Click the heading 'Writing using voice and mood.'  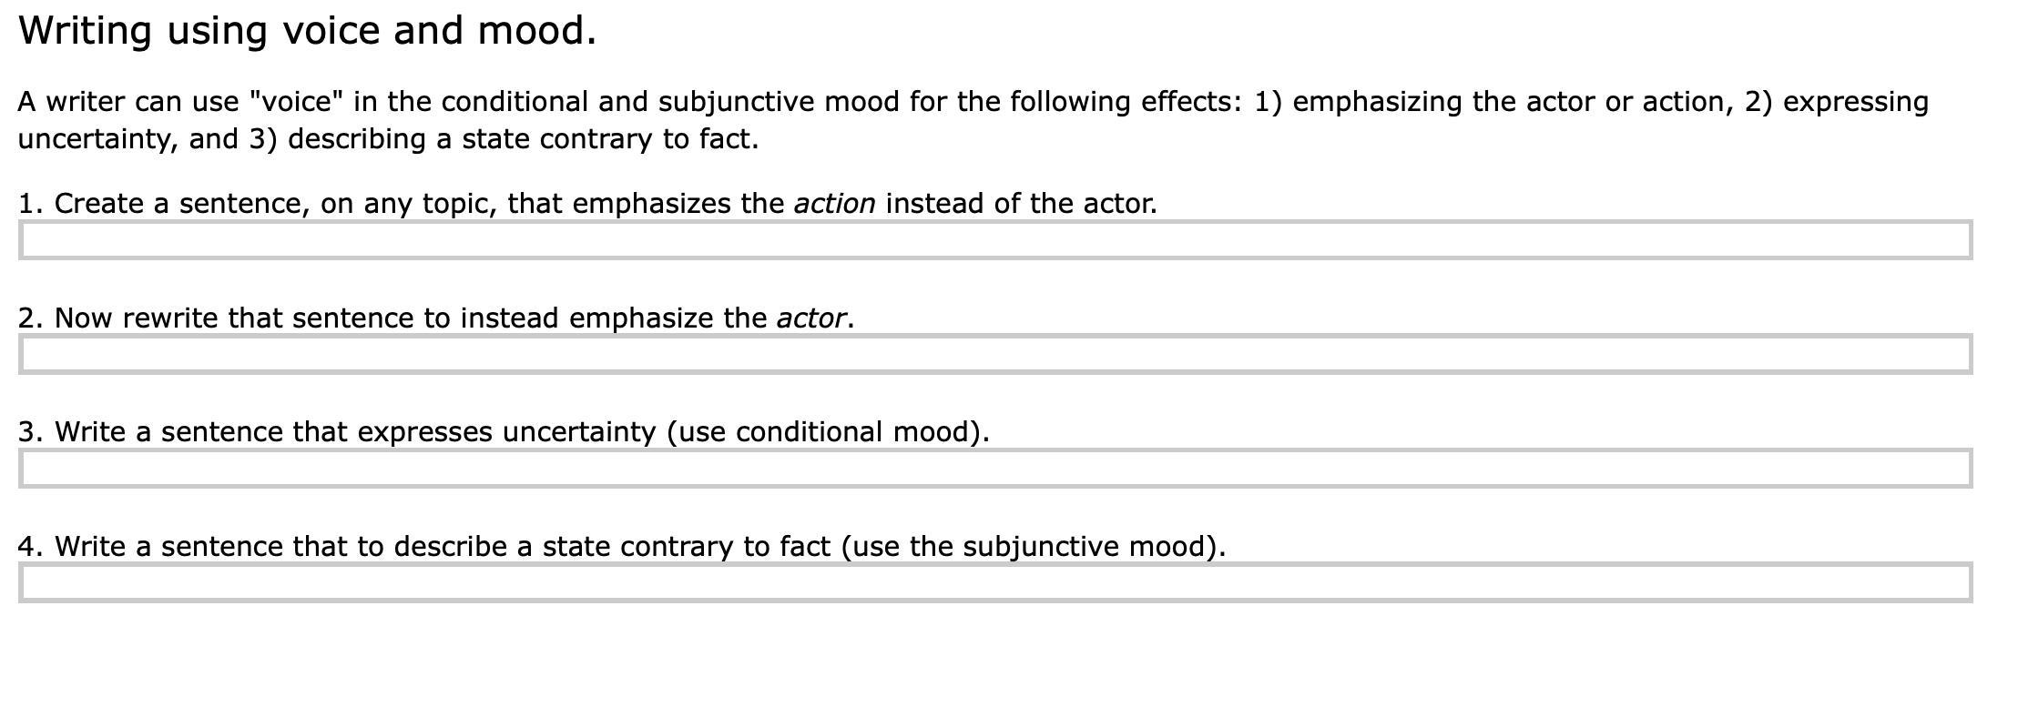(x=308, y=31)
